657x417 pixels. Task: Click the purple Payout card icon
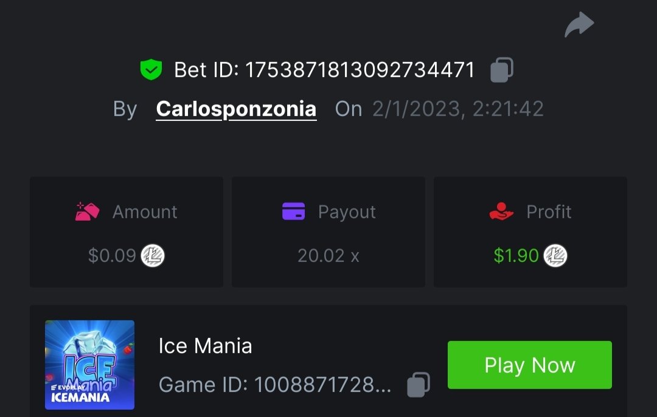294,212
